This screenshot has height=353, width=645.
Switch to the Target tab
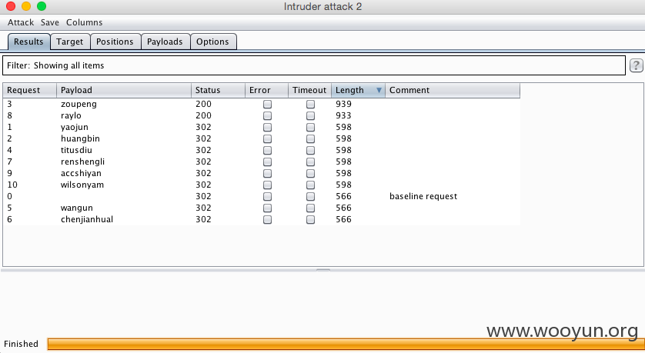tap(70, 42)
